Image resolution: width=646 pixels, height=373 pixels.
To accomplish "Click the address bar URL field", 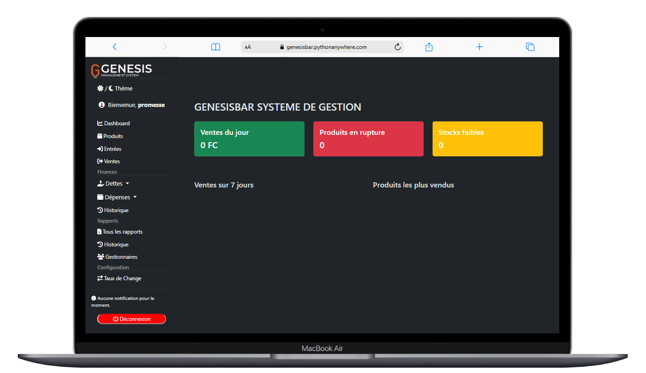I will [x=326, y=47].
